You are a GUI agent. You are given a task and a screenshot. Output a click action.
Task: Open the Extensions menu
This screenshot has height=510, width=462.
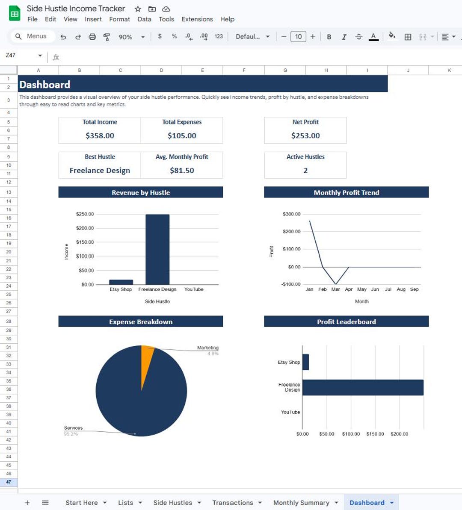[197, 19]
